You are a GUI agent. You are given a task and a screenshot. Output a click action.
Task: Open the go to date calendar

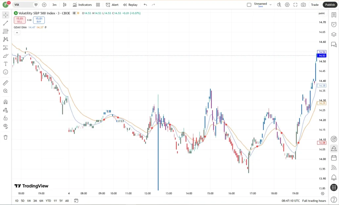[76, 201]
